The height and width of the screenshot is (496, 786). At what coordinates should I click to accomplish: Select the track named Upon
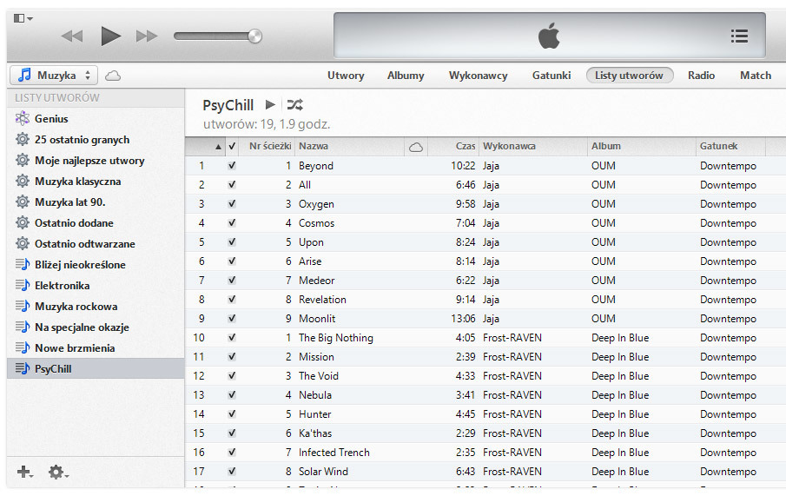tap(311, 242)
